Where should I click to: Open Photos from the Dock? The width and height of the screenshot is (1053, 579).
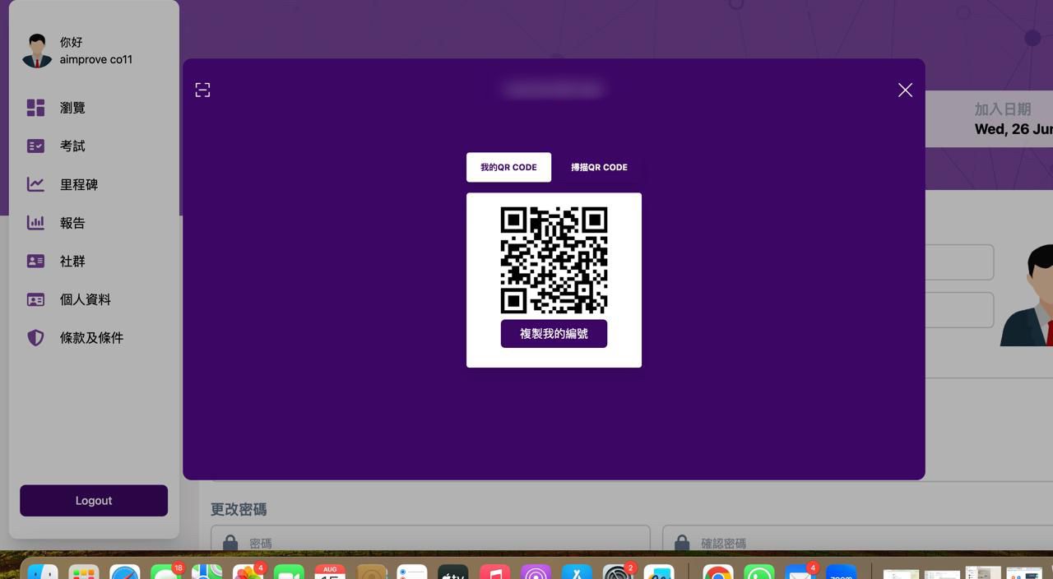(248, 572)
